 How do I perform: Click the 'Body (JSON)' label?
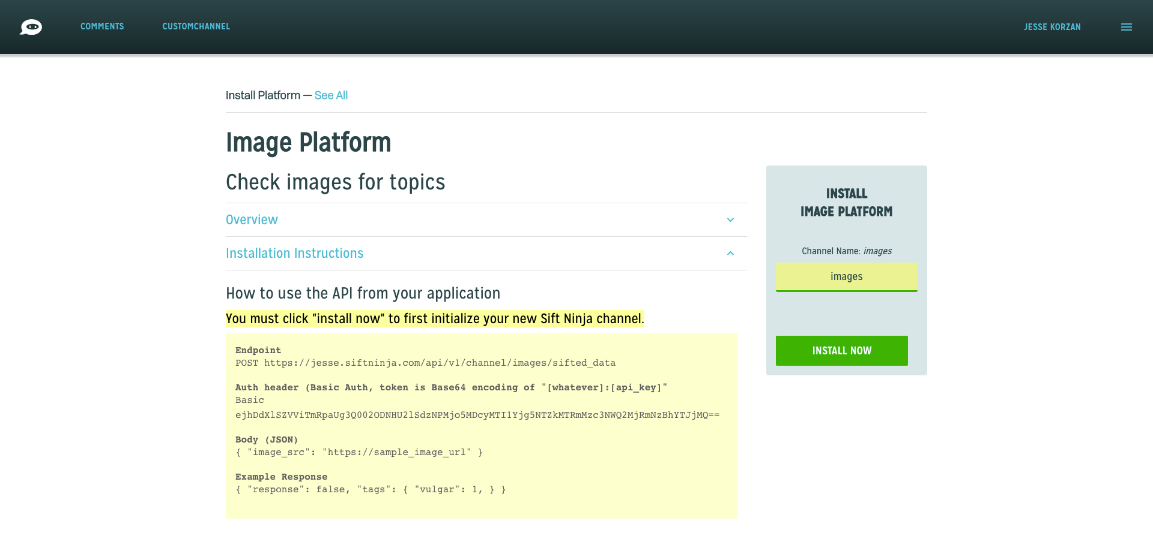point(267,439)
